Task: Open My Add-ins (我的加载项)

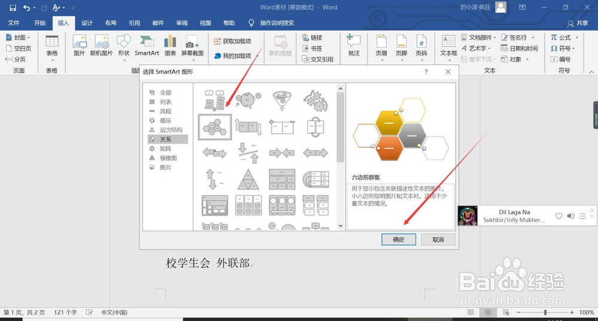Action: pyautogui.click(x=233, y=56)
